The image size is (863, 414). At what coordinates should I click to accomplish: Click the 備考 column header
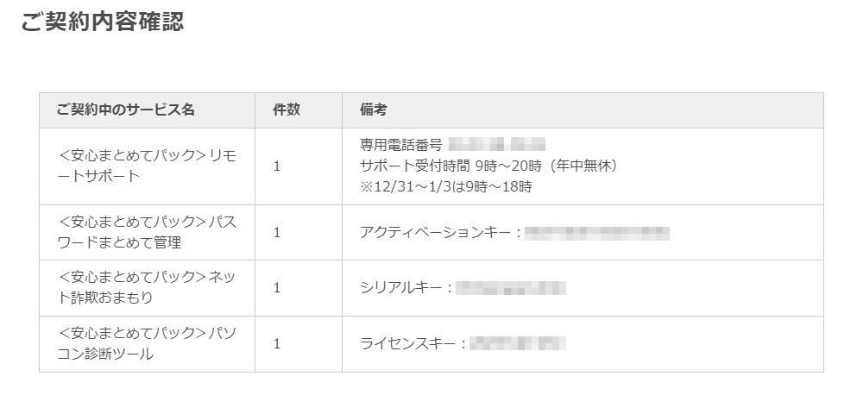[x=373, y=110]
